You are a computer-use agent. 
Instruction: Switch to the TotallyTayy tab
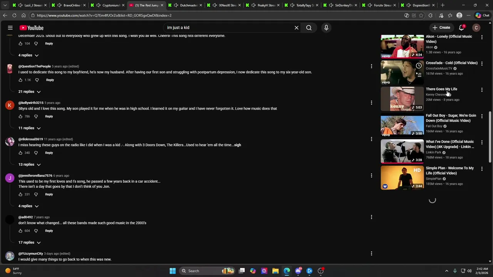pyautogui.click(x=302, y=5)
